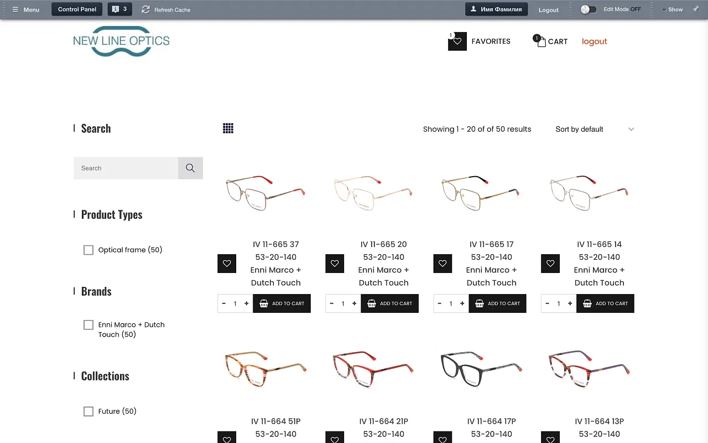Open the IV 11-665 20 glasses thumbnail

tap(373, 192)
